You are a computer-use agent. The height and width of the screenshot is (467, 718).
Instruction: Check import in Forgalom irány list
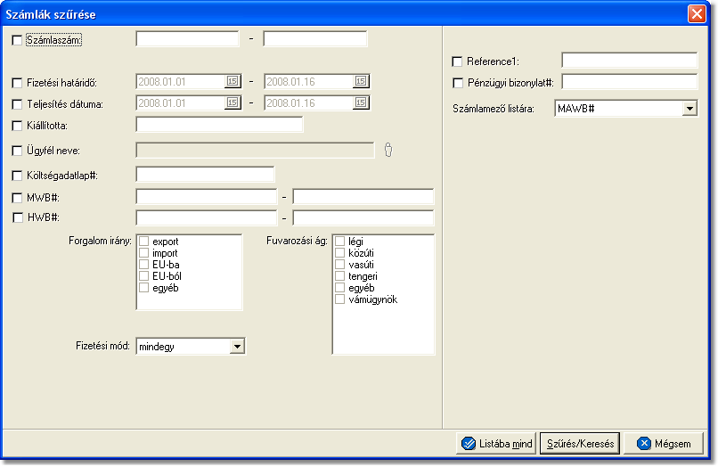pyautogui.click(x=144, y=252)
